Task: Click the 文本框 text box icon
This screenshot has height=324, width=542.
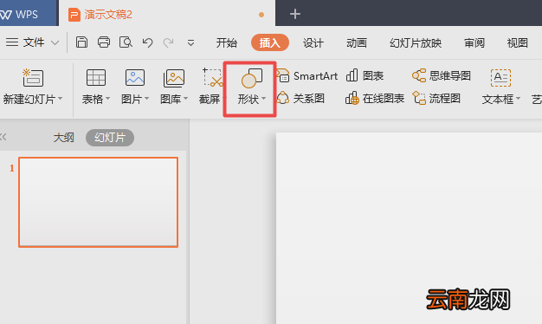Action: (500, 77)
